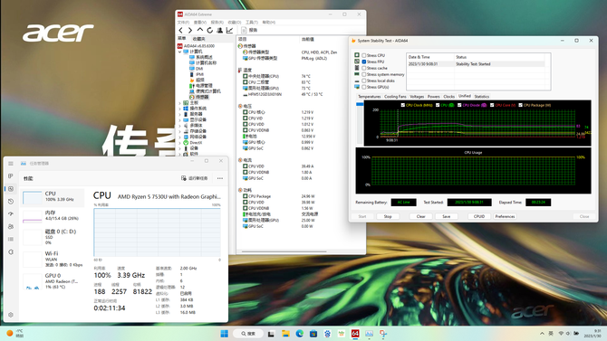Open Windows Start menu

point(224,334)
